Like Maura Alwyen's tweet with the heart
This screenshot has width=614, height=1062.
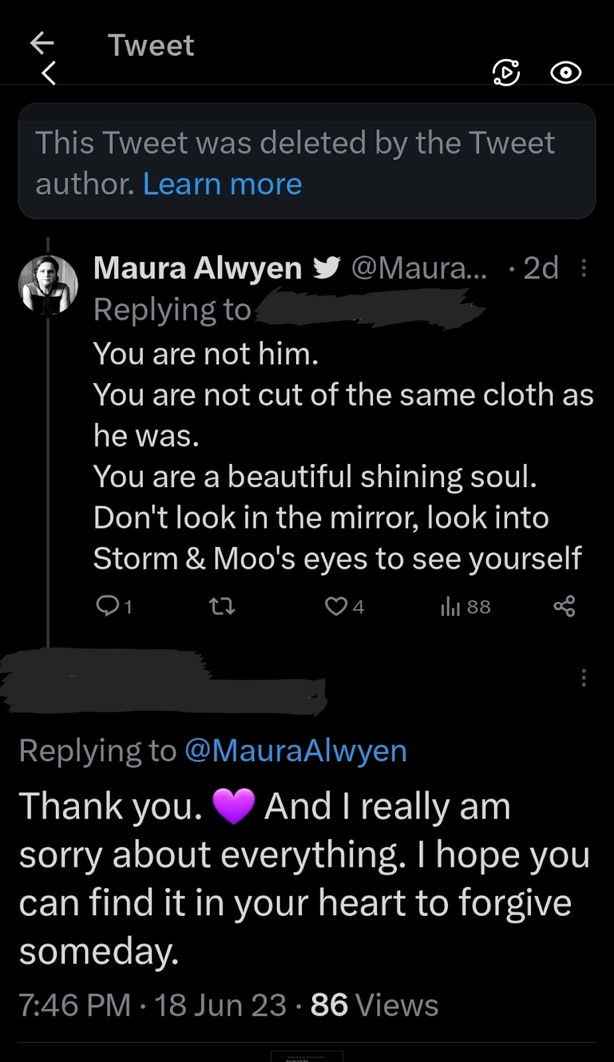click(337, 606)
